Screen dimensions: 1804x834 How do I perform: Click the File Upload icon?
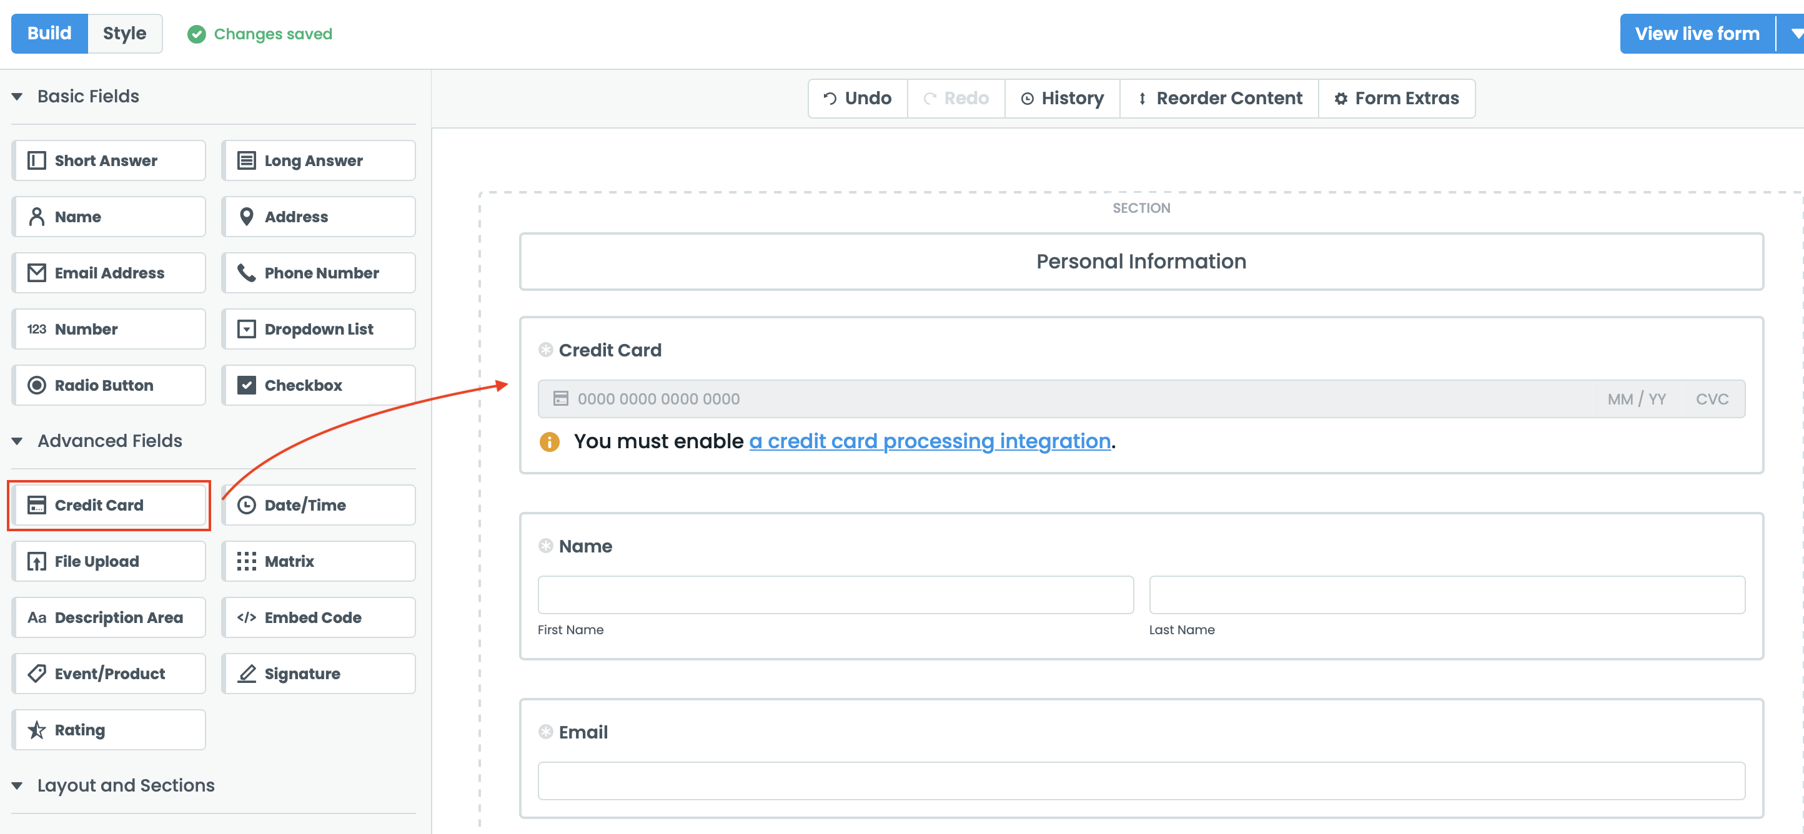tap(36, 561)
